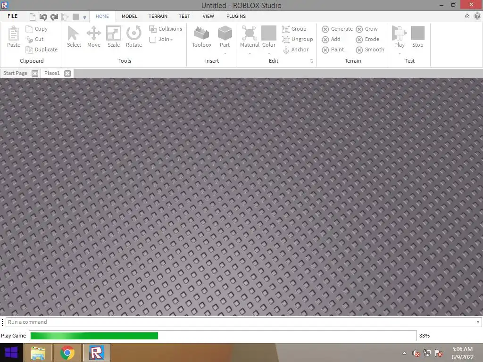Activate the Rotate tool
The width and height of the screenshot is (483, 362).
click(133, 37)
